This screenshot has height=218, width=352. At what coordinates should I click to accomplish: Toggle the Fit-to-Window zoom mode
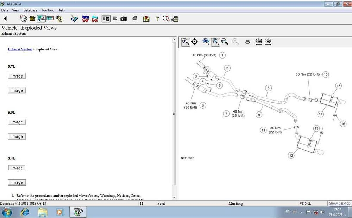(x=215, y=42)
